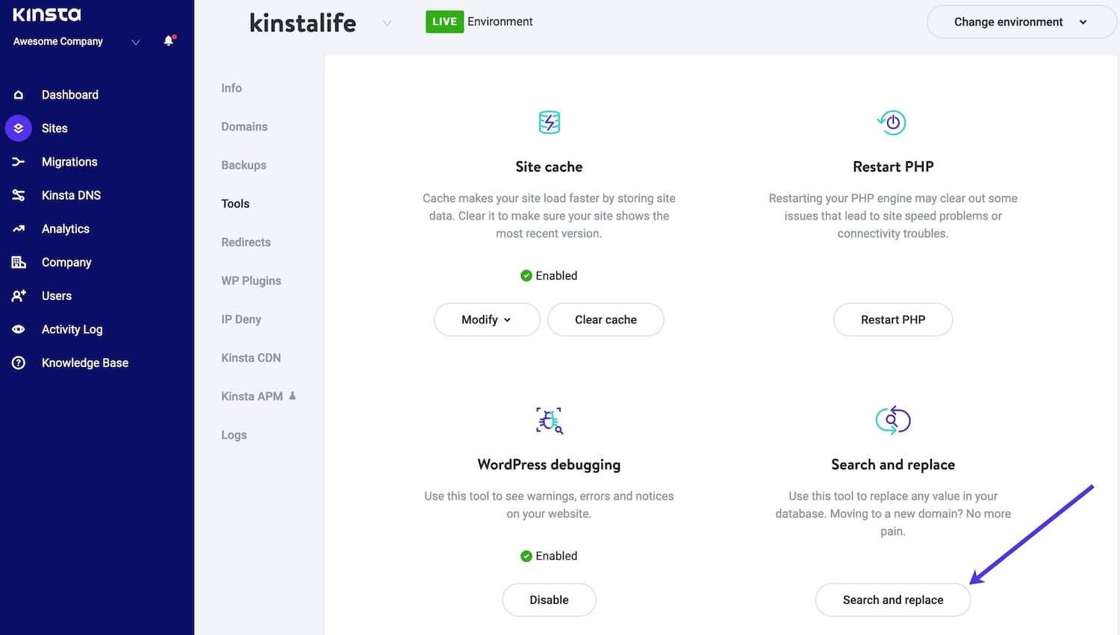This screenshot has width=1120, height=635.
Task: Open Knowledge Base
Action: [x=85, y=363]
